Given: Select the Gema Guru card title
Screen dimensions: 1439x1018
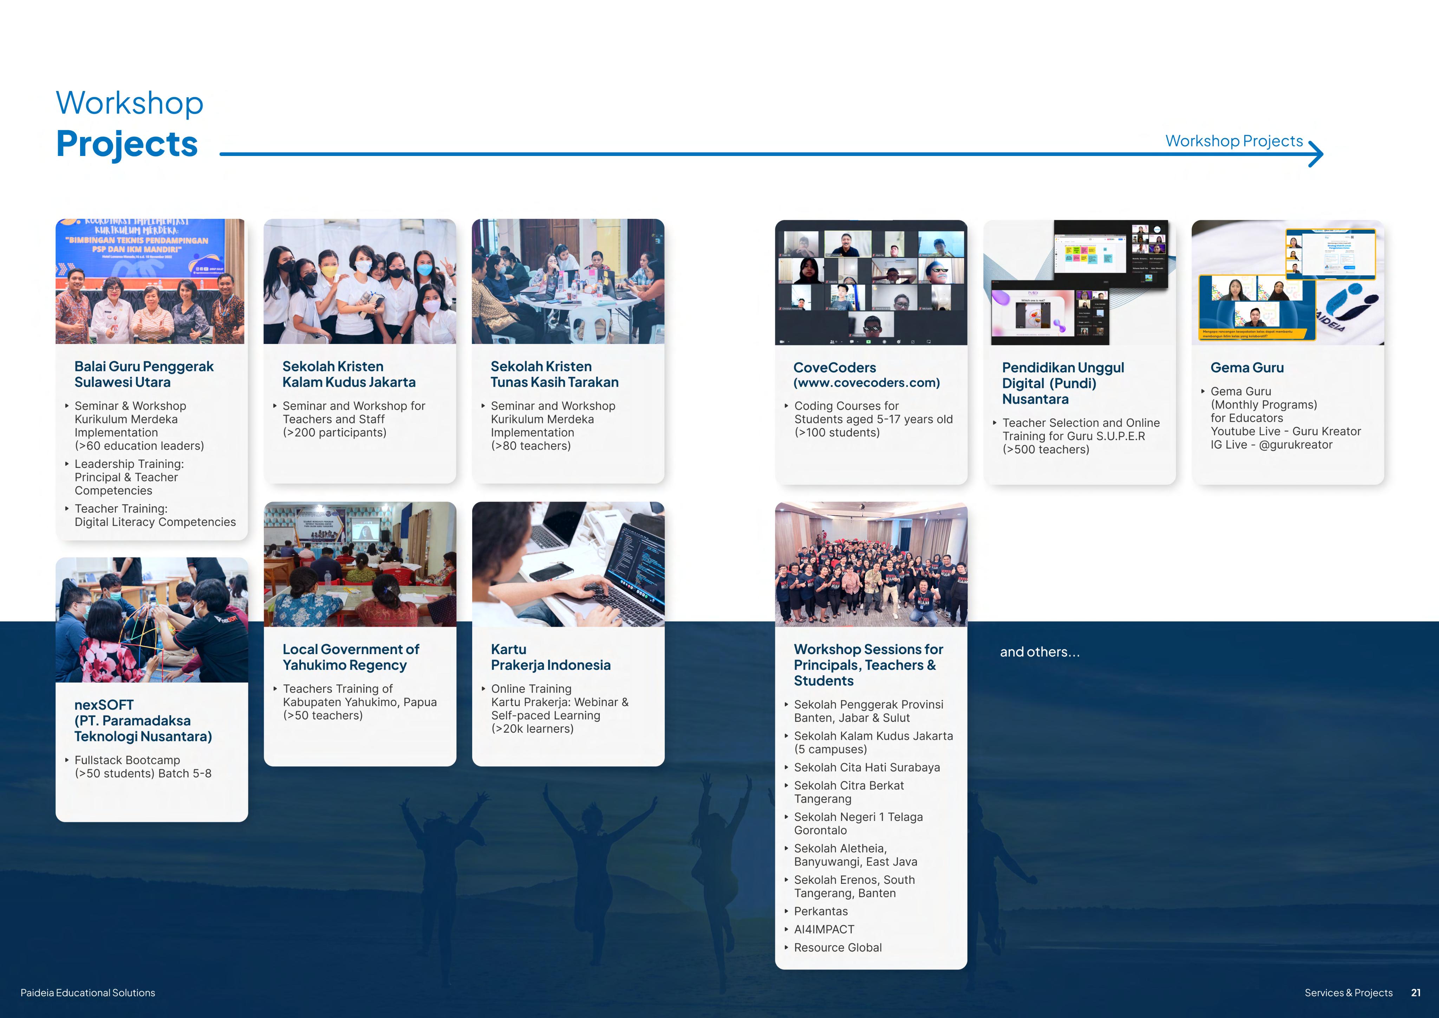Looking at the screenshot, I should [x=1247, y=367].
